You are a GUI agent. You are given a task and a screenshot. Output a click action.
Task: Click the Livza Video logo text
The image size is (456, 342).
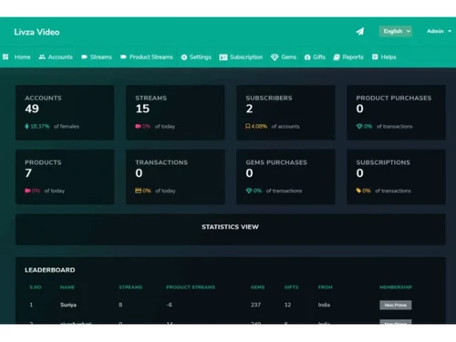36,32
